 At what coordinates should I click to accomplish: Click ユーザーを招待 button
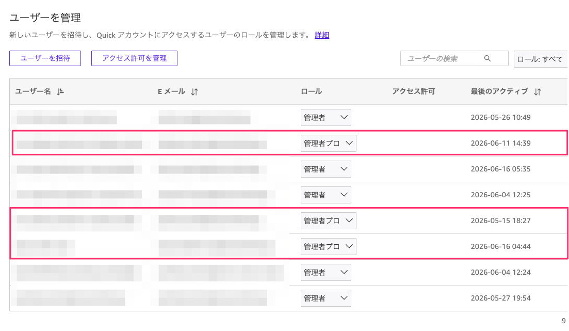point(45,58)
